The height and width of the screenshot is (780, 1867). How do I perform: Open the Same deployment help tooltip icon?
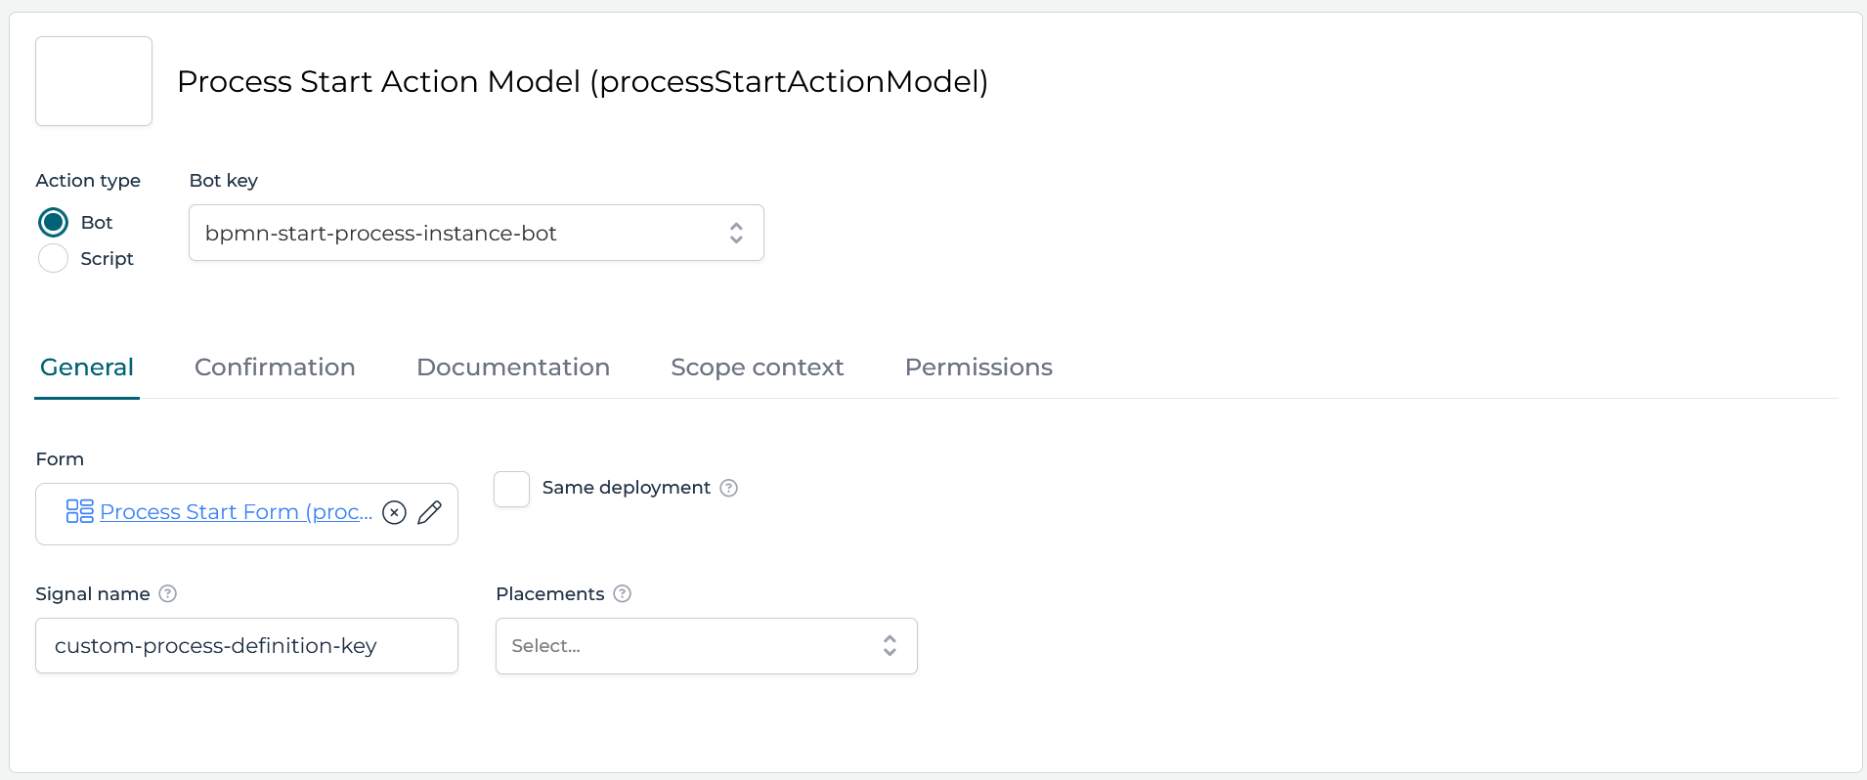coord(729,487)
